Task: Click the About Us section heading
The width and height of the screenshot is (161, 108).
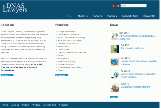Action: pyautogui.click(x=7, y=25)
